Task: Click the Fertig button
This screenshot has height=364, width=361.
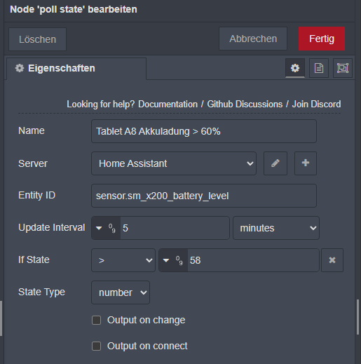Action: (x=322, y=39)
